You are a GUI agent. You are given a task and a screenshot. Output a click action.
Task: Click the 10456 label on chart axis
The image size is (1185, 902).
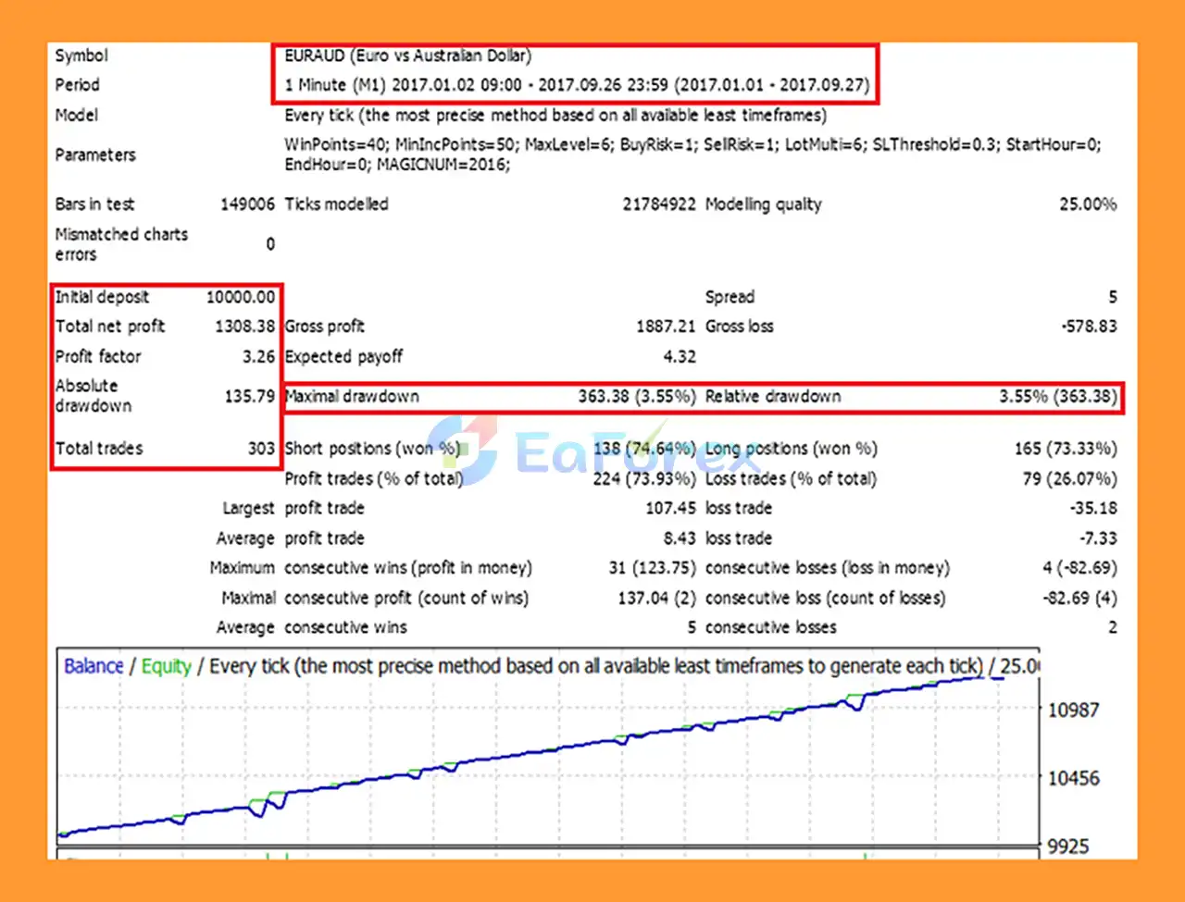(x=1073, y=778)
